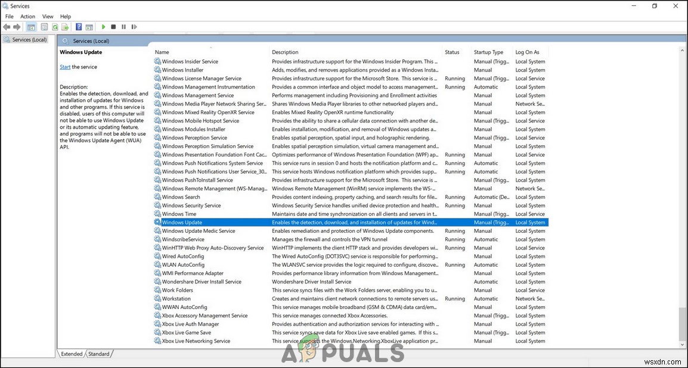The image size is (688, 368).
Task: Open the View menu
Action: (48, 16)
